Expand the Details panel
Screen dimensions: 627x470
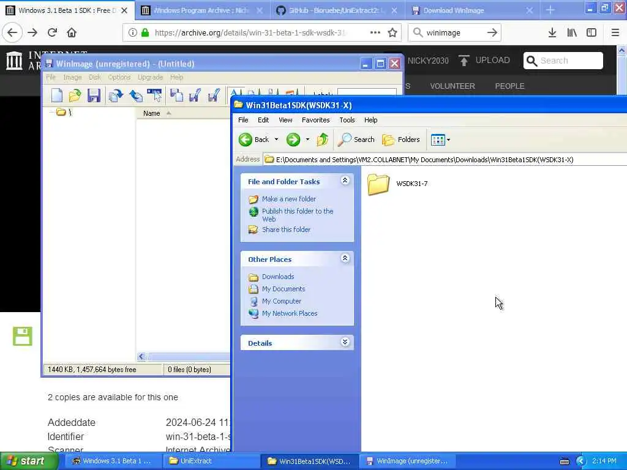point(345,342)
